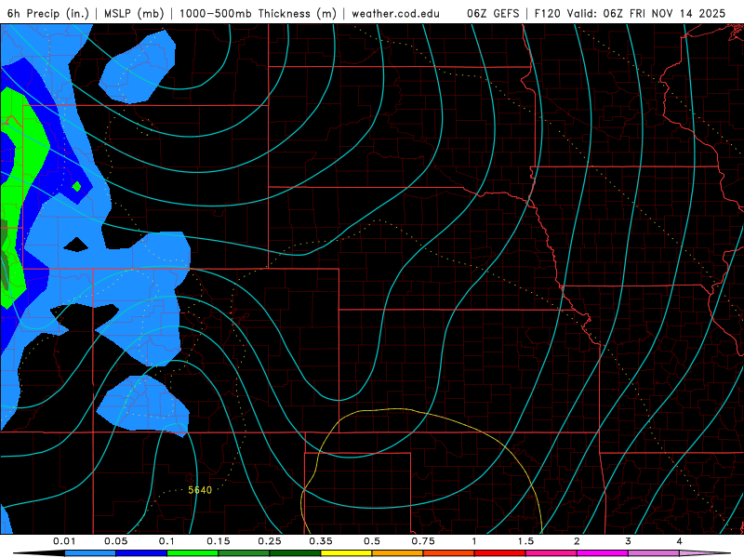Click the '0.5' color scale value
Image resolution: width=744 pixels, height=558 pixels.
[372, 541]
